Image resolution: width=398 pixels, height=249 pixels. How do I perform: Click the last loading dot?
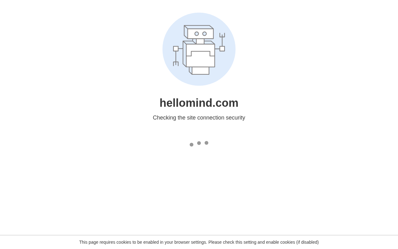tap(206, 143)
